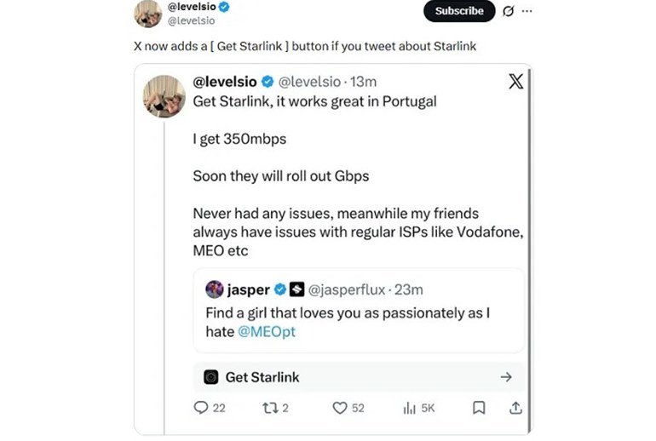Open the view analytics bar-chart icon
656x441 pixels.
tap(409, 408)
